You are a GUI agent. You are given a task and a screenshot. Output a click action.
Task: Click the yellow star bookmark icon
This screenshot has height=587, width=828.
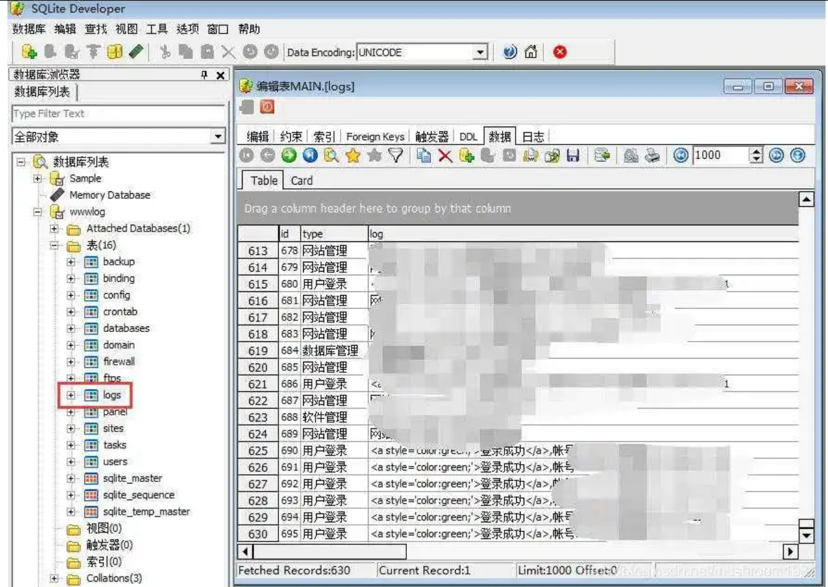[353, 156]
